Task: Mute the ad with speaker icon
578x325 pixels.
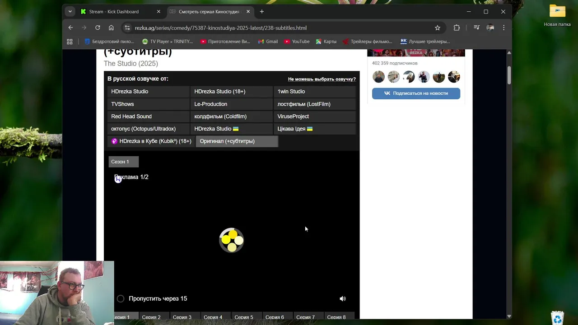Action: point(343,298)
